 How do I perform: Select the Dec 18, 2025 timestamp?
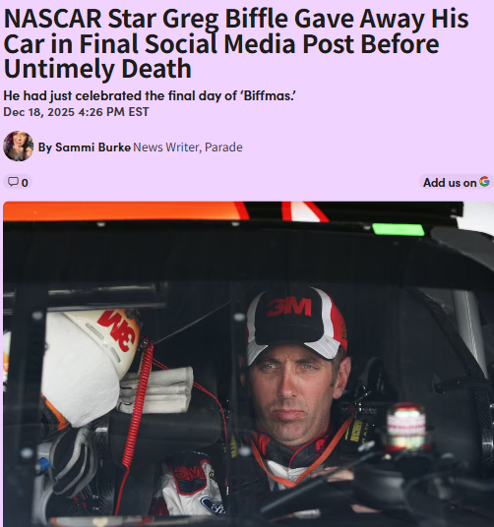[76, 111]
